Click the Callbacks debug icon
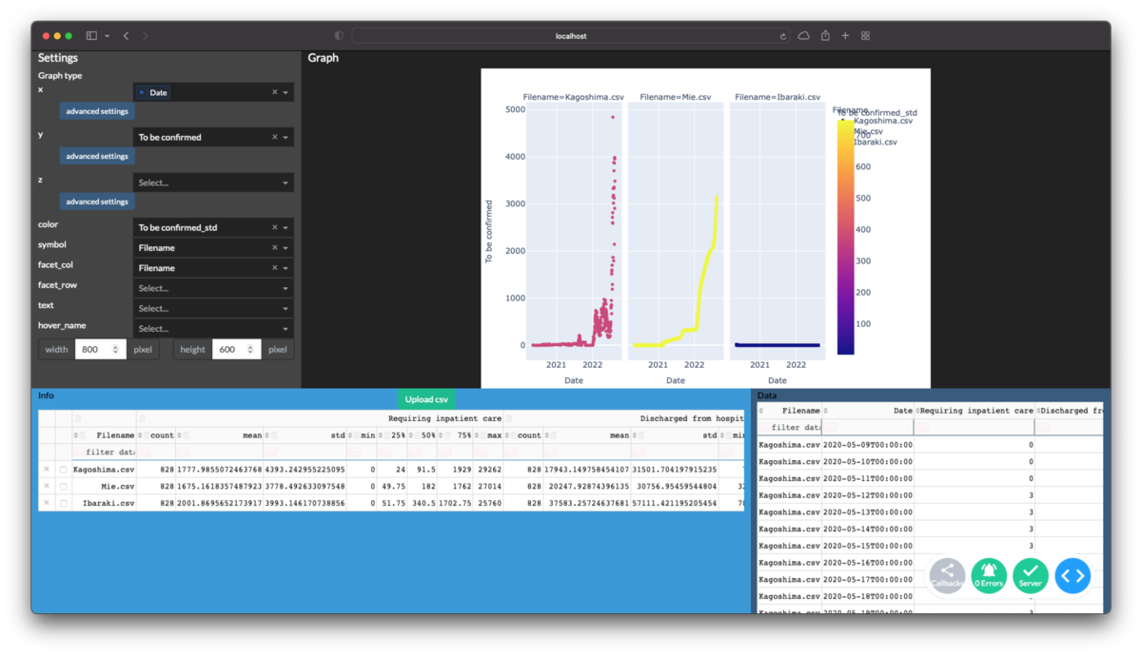This screenshot has height=655, width=1142. [947, 576]
